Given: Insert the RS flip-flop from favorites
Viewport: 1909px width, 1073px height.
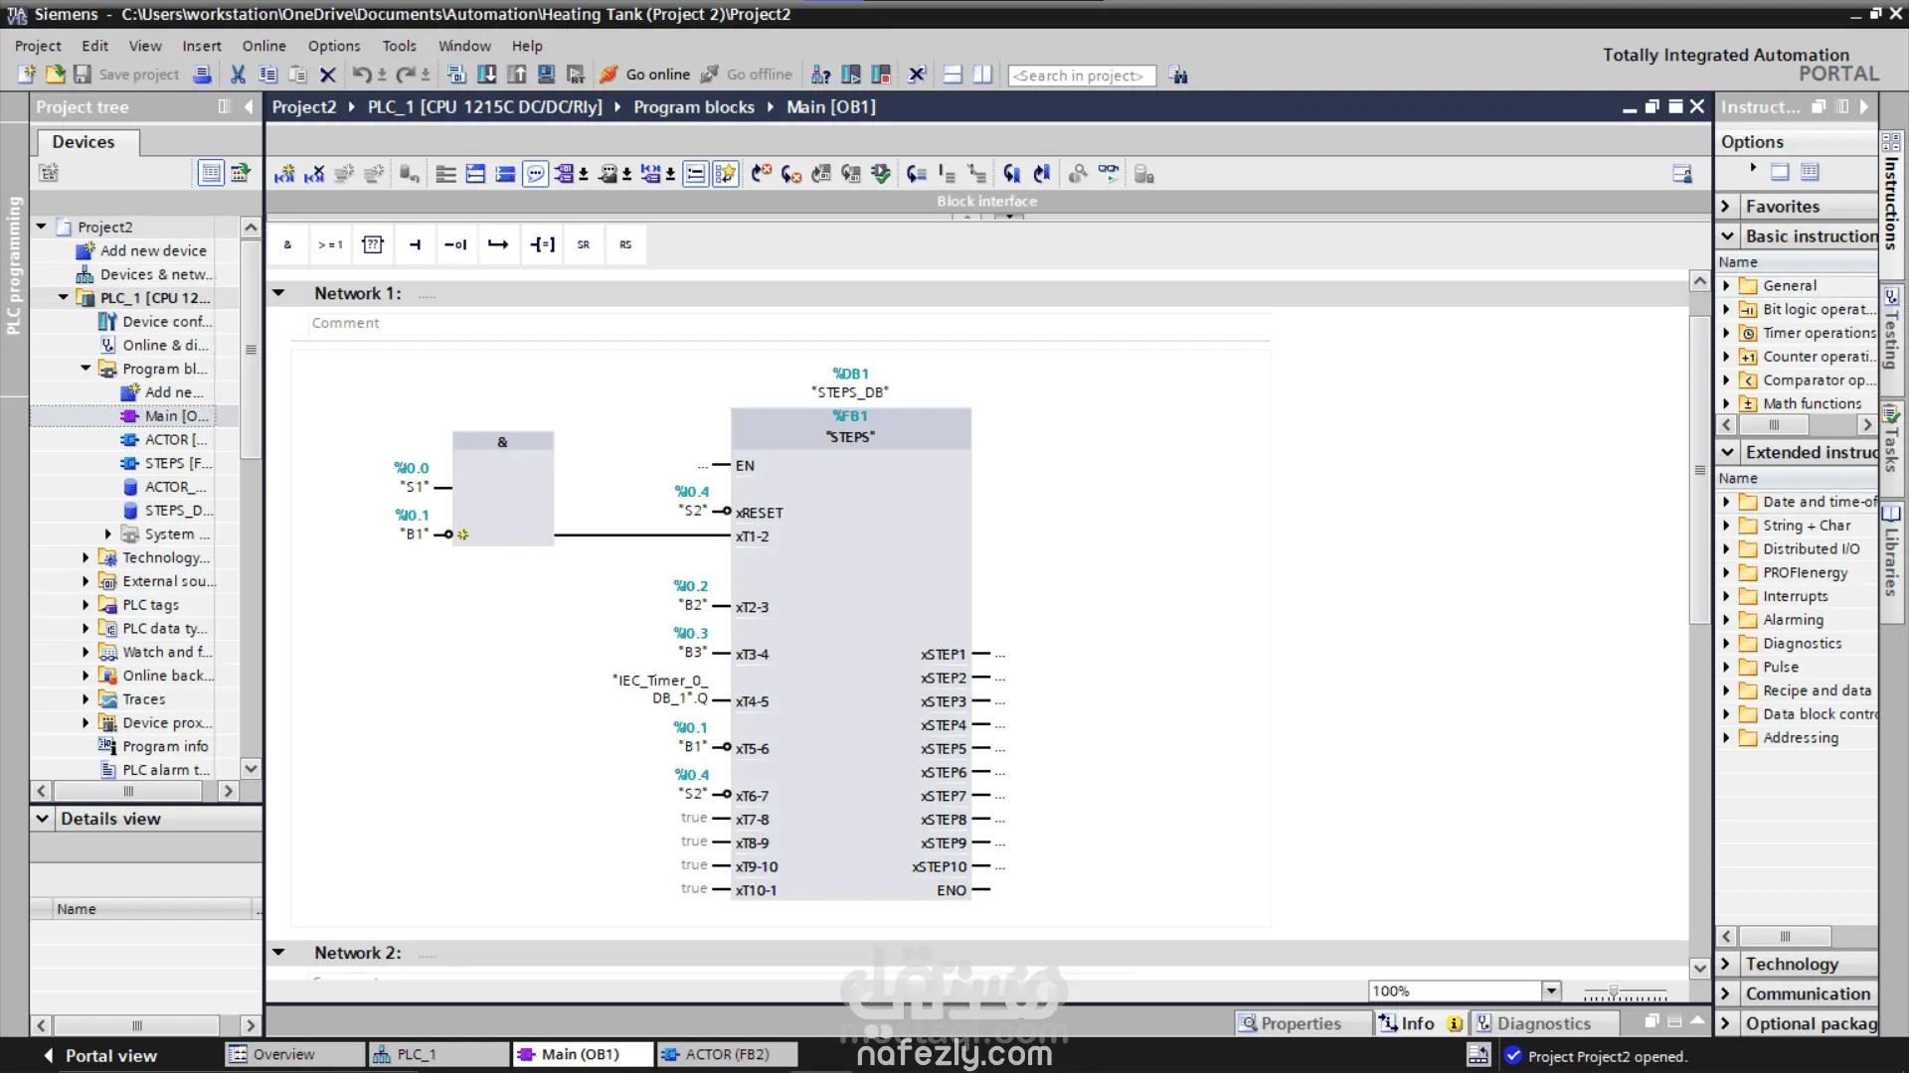Looking at the screenshot, I should point(625,244).
